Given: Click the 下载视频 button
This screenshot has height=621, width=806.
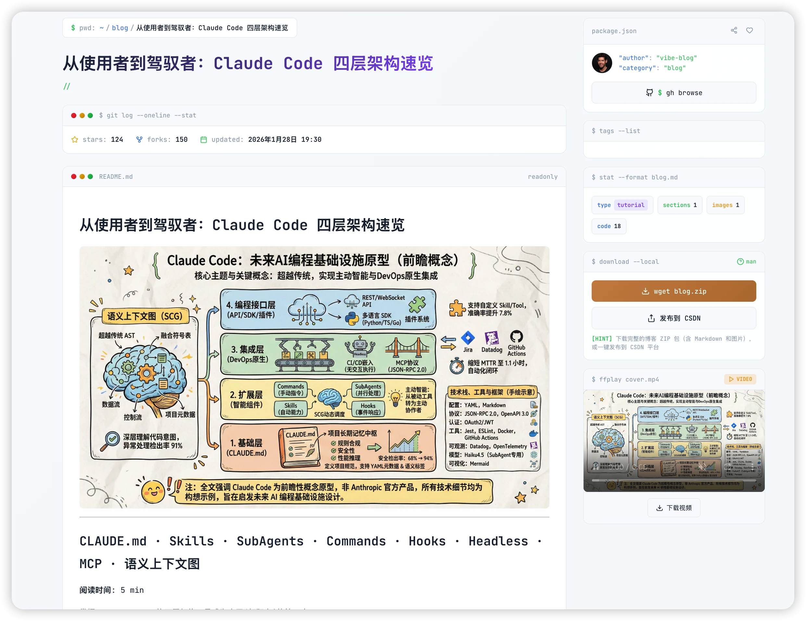Looking at the screenshot, I should point(674,508).
